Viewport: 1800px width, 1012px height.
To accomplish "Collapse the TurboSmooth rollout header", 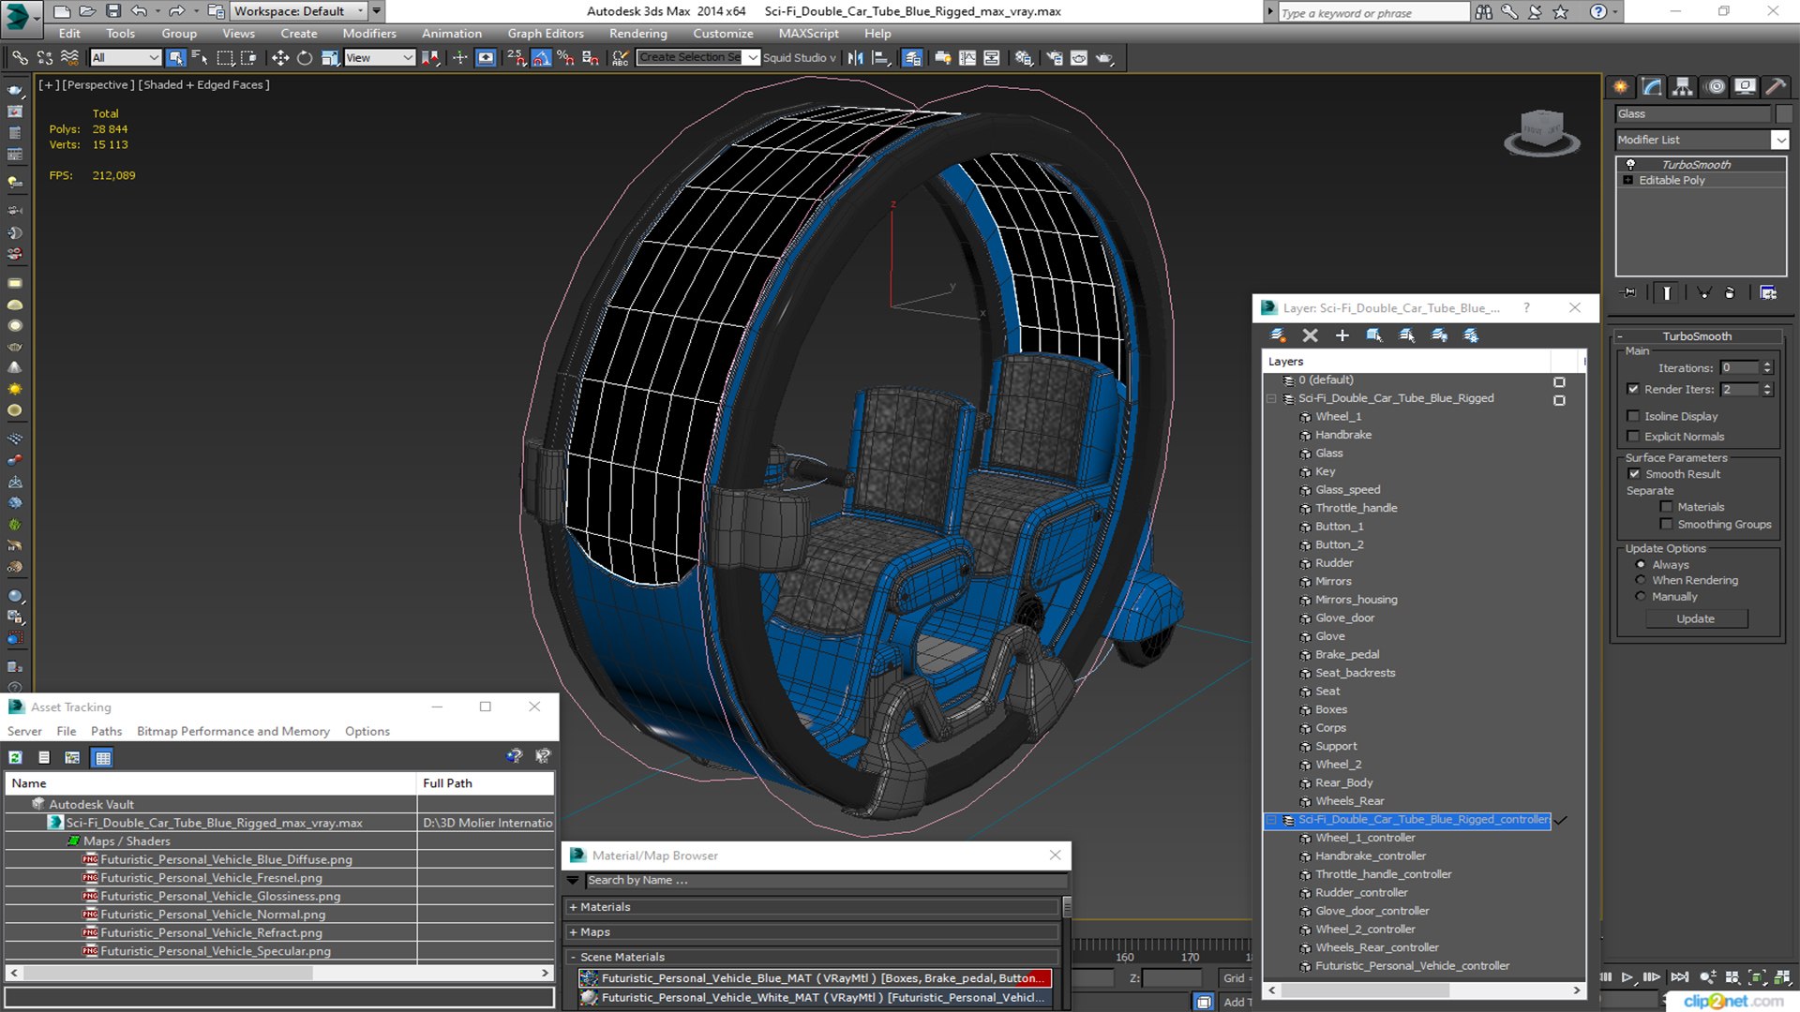I will pyautogui.click(x=1697, y=336).
